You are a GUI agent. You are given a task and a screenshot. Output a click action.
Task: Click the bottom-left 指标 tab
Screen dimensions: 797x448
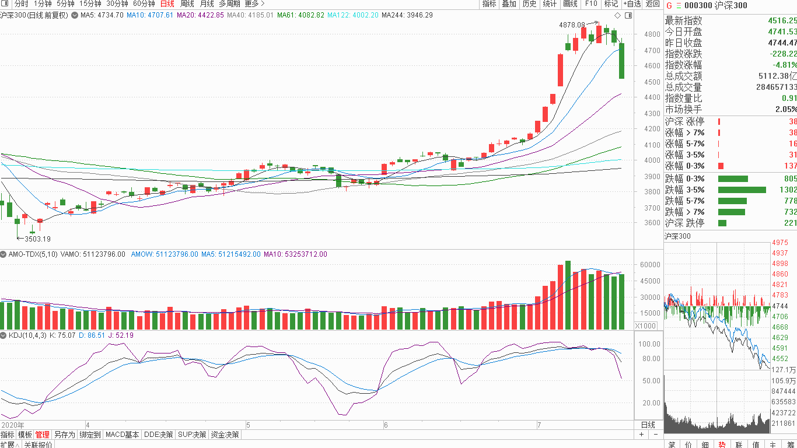coord(8,435)
